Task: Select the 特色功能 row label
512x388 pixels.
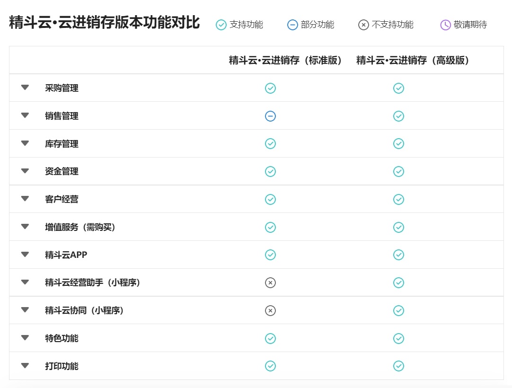Action: 62,338
